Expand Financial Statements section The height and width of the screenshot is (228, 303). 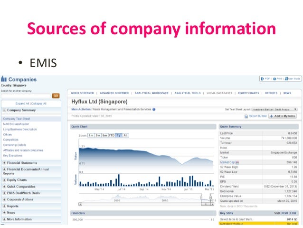click(4, 163)
